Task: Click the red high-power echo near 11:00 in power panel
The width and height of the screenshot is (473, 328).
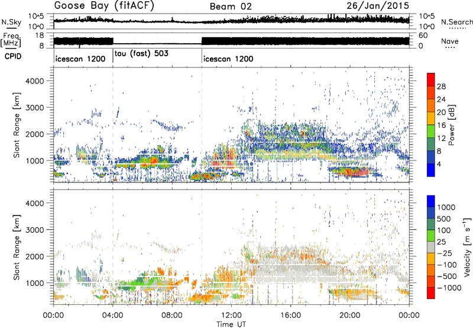Action: (x=223, y=157)
